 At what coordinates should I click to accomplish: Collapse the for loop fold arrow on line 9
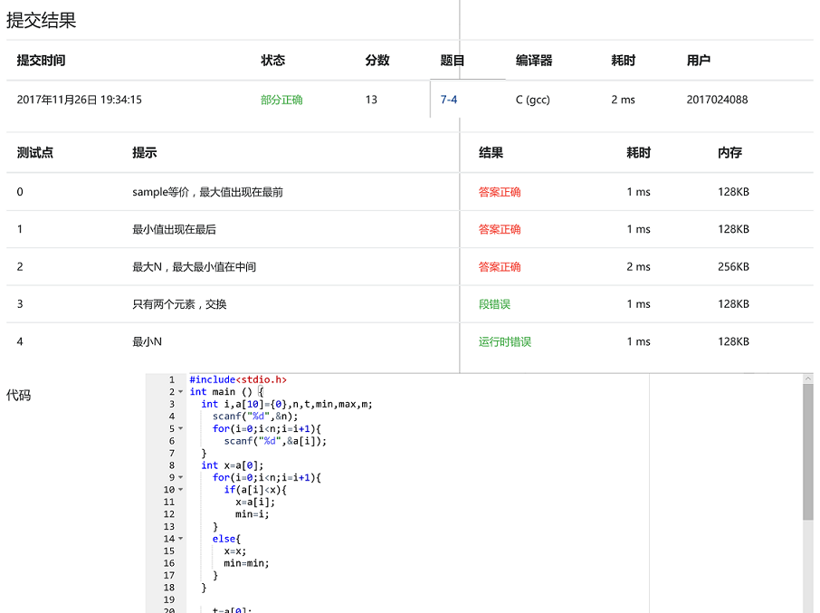180,477
